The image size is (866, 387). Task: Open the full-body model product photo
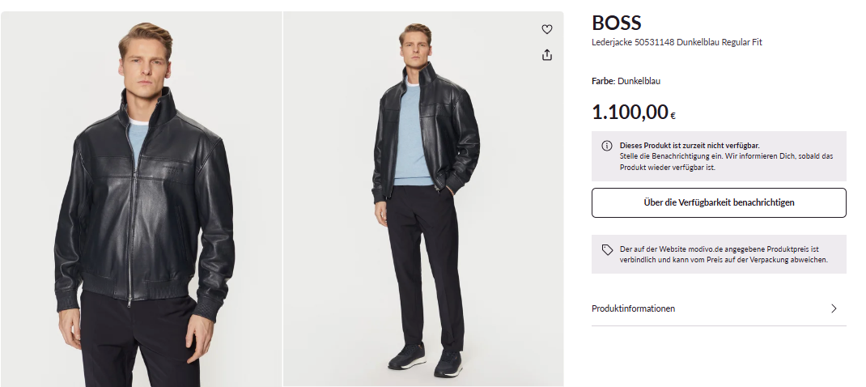click(423, 199)
